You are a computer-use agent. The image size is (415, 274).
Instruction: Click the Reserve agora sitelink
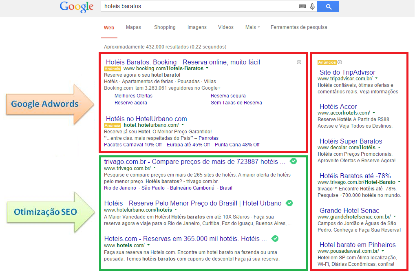pos(131,103)
